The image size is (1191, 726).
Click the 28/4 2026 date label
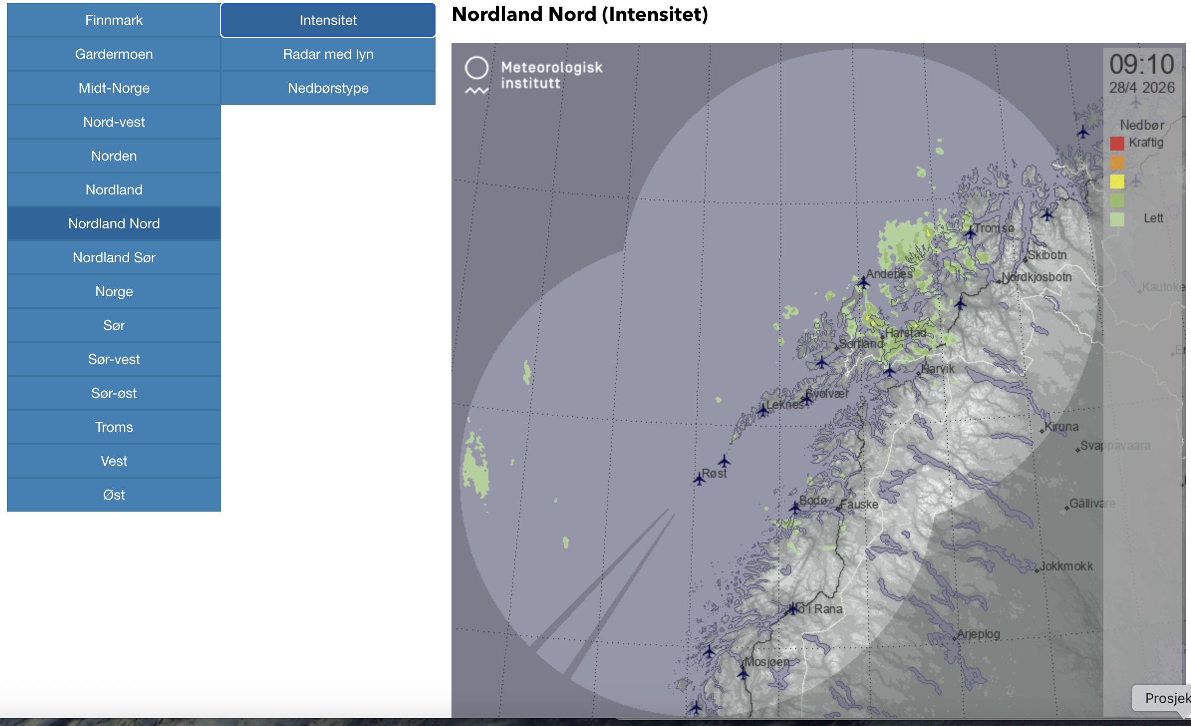point(1142,88)
